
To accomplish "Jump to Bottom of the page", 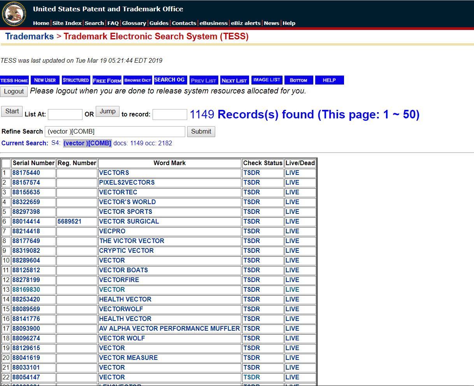I will click(x=298, y=80).
